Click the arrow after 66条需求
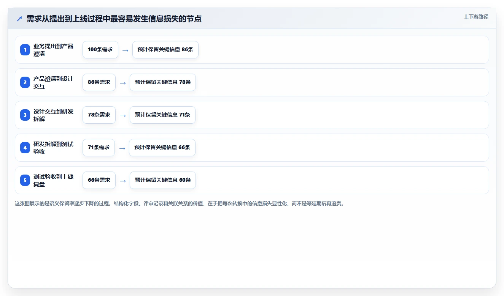 click(122, 181)
